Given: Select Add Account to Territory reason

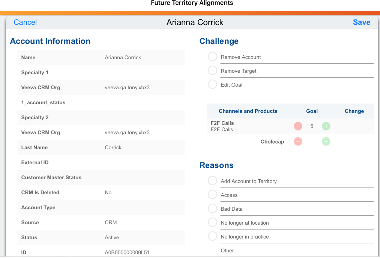Looking at the screenshot, I should [x=213, y=181].
